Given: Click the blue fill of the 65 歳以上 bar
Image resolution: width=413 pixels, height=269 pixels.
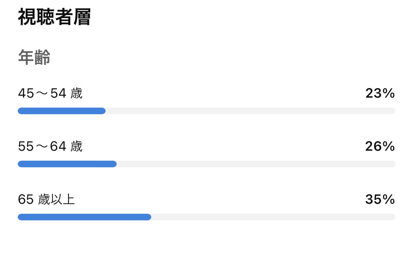Looking at the screenshot, I should 85,217.
